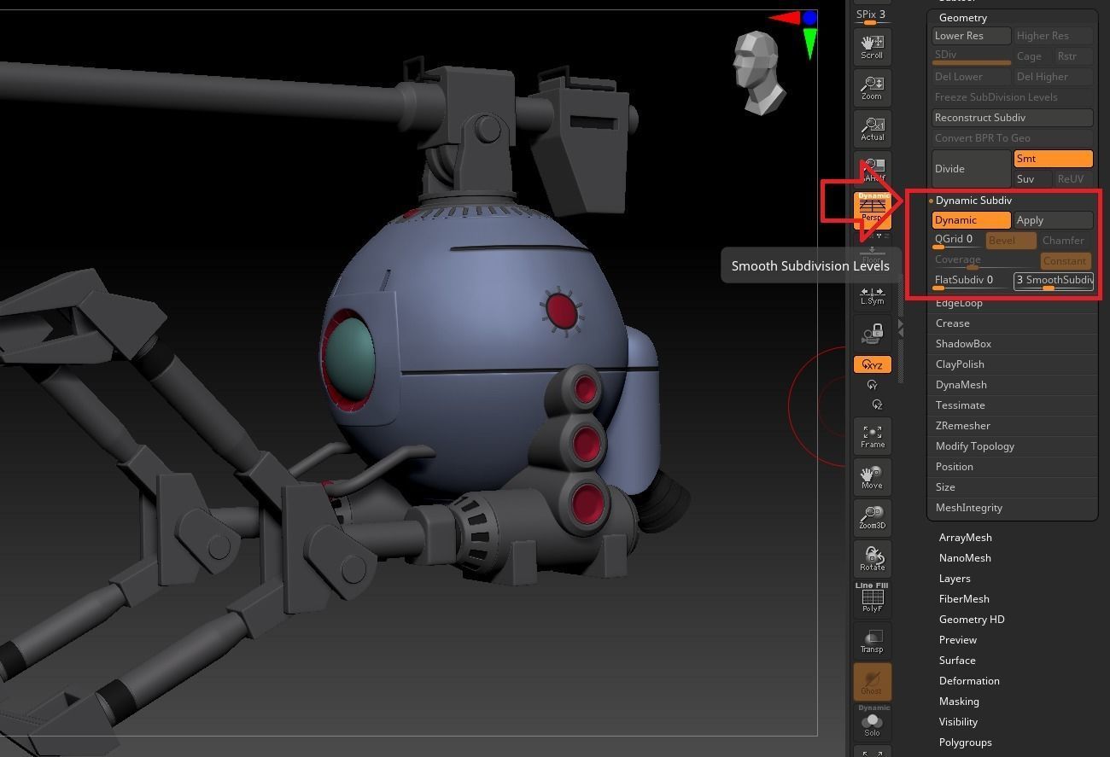The image size is (1110, 757).
Task: Open the Visibility subpalette
Action: point(958,722)
